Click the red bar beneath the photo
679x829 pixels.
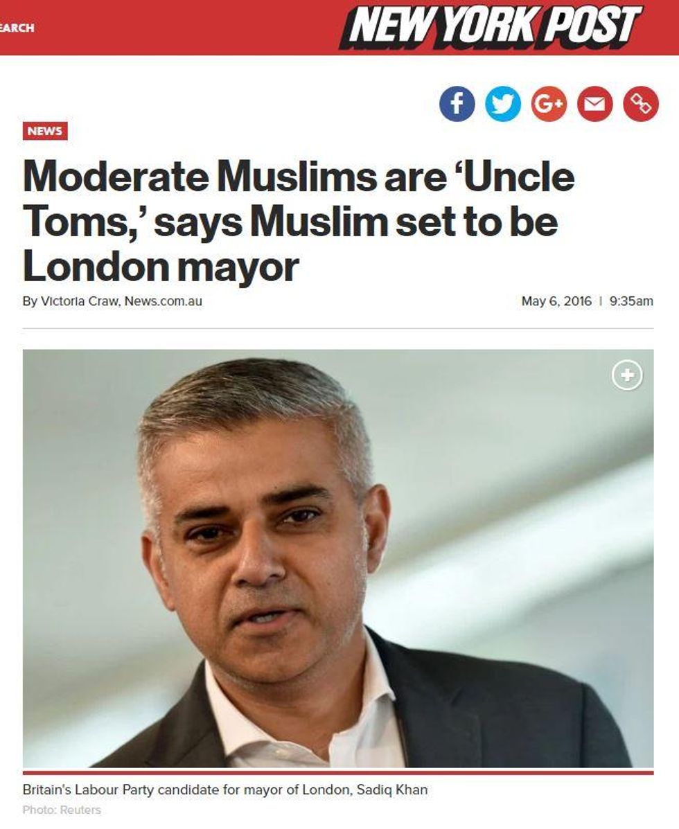(338, 772)
